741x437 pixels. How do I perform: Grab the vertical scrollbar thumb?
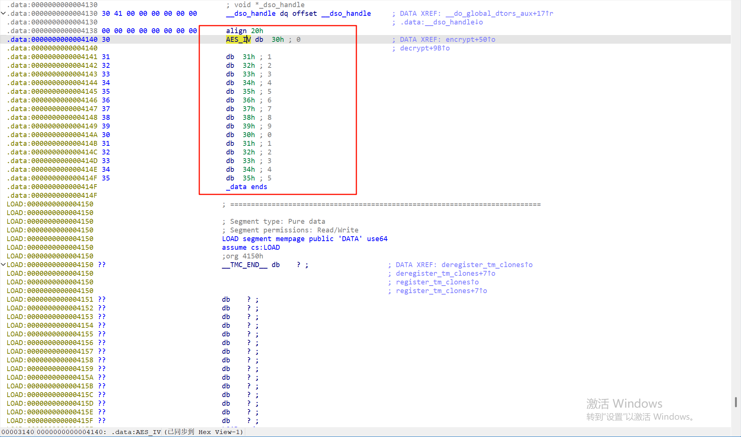coord(736,402)
